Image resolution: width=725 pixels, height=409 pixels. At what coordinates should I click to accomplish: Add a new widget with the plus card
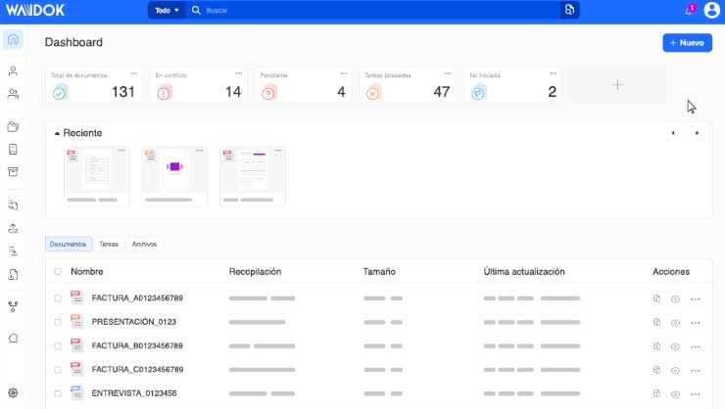pyautogui.click(x=617, y=85)
